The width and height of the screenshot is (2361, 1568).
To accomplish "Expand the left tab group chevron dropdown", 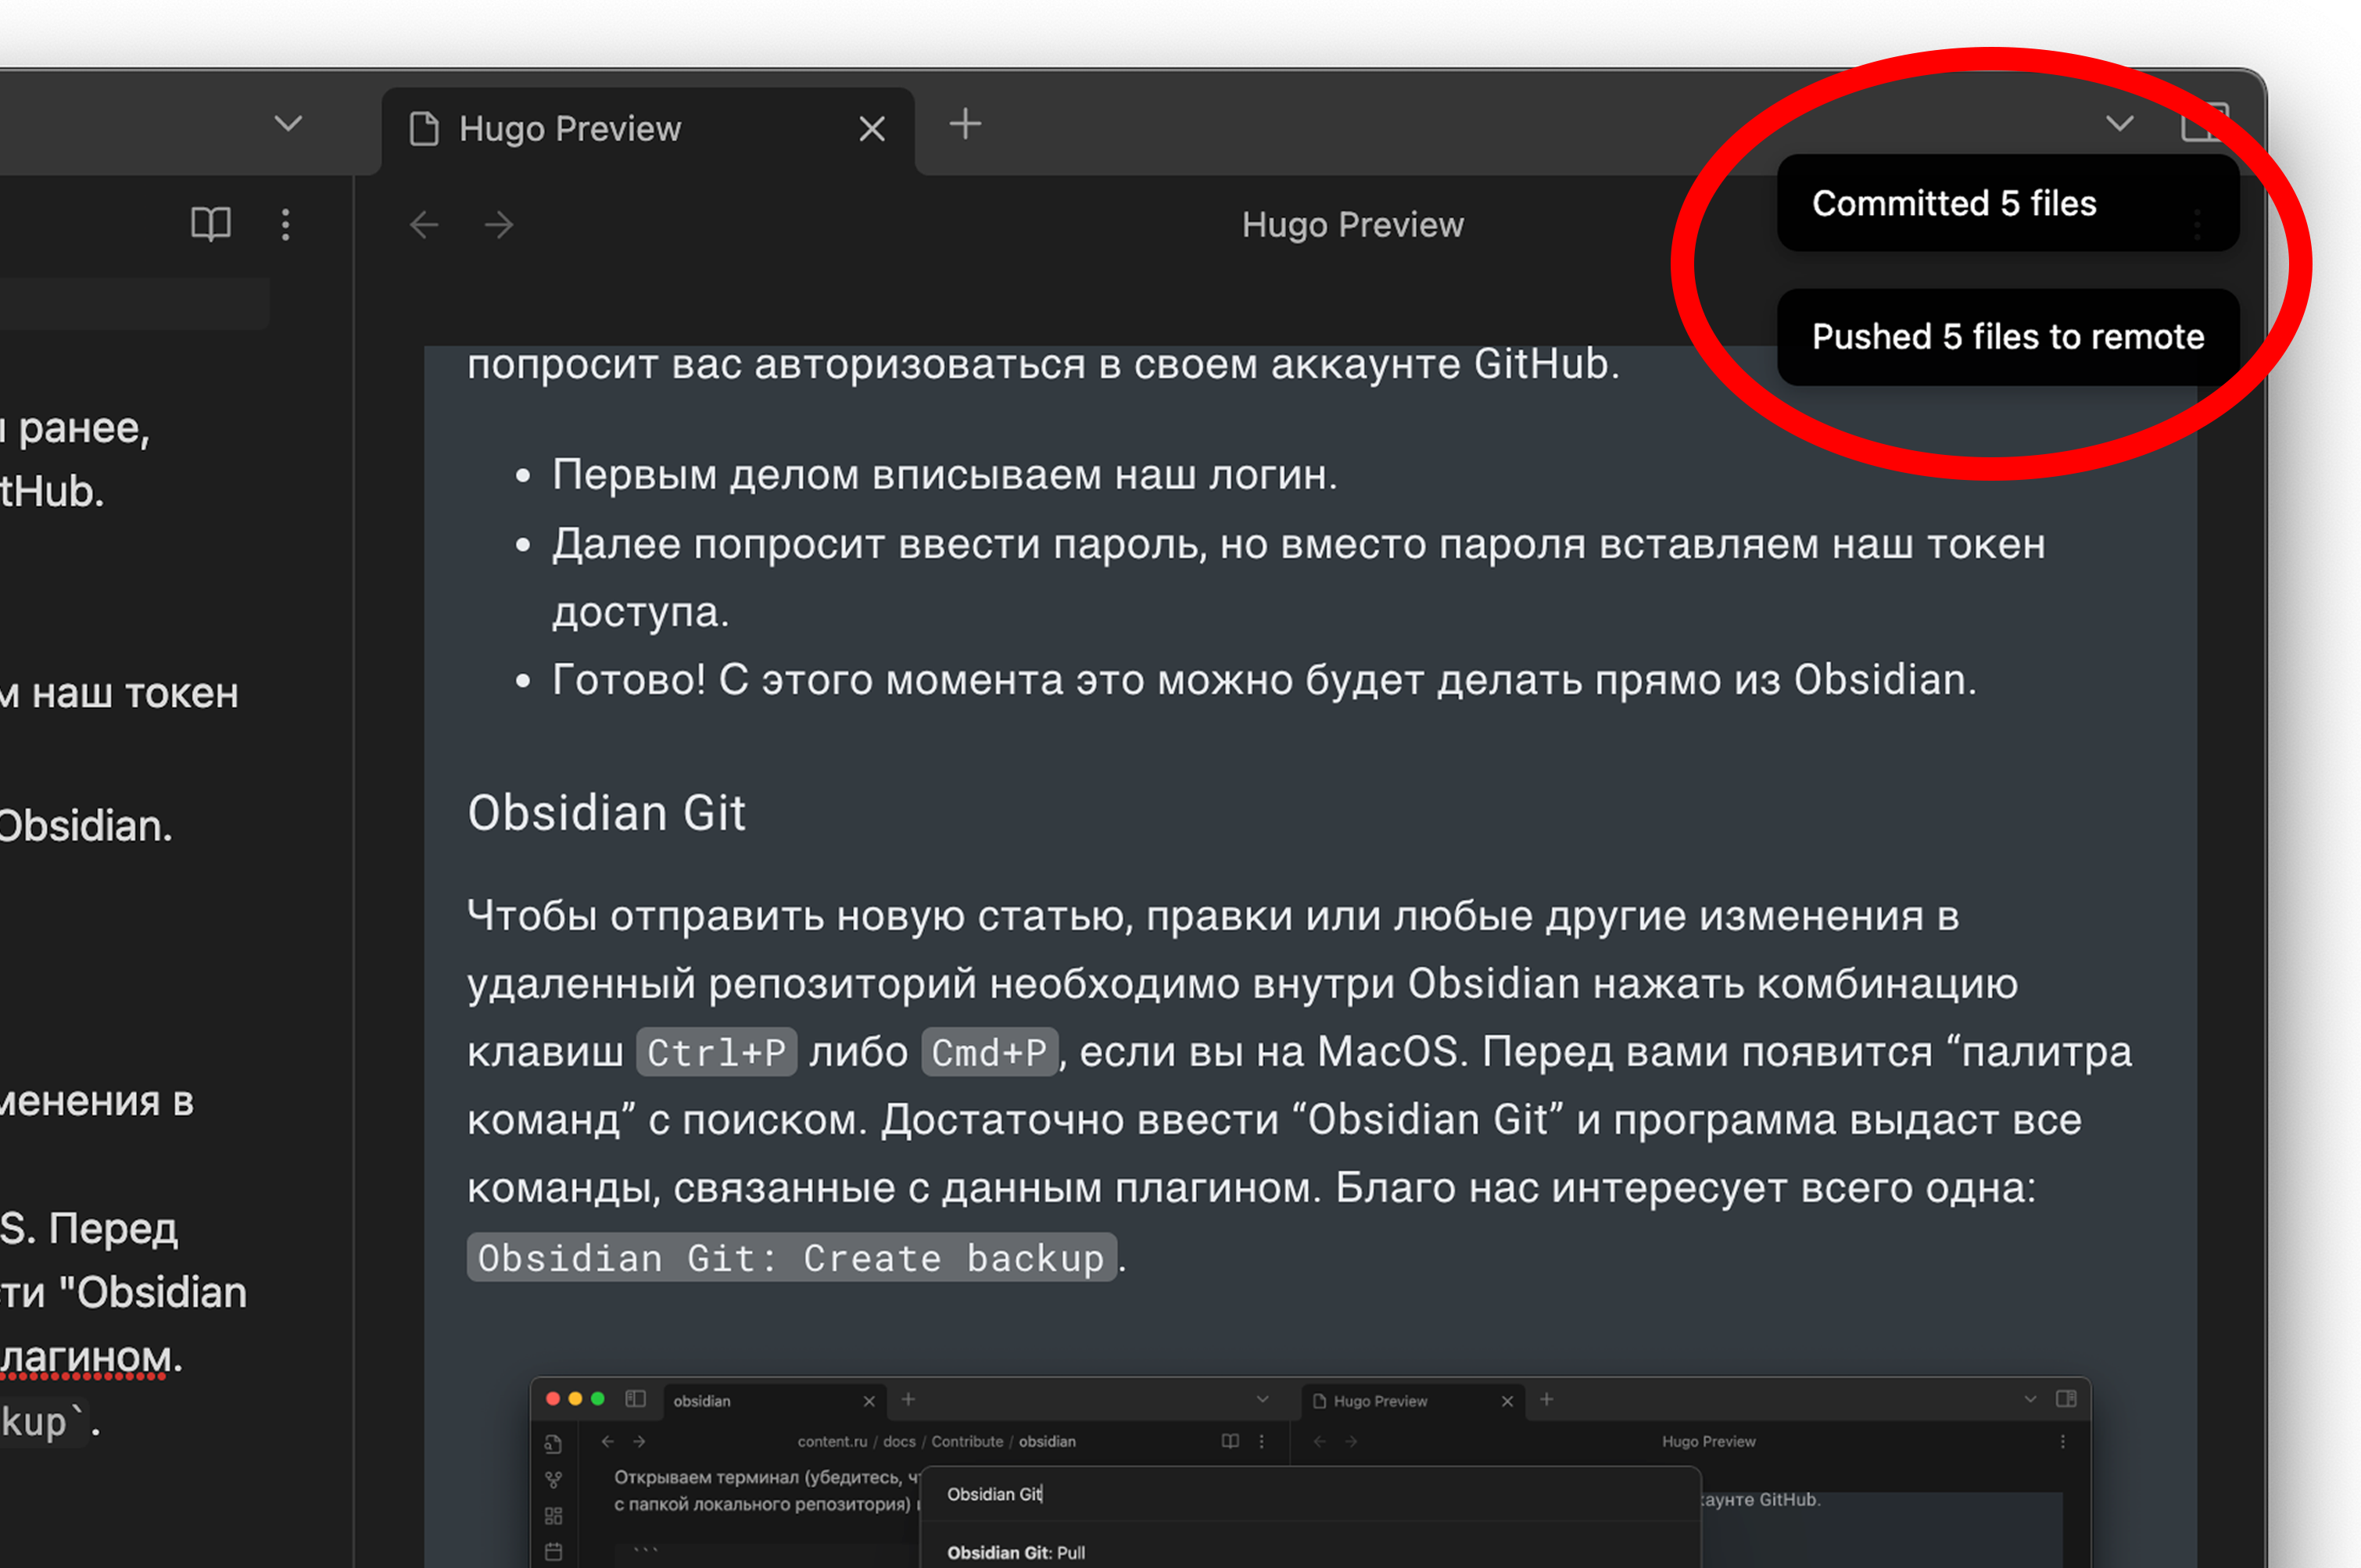I will (x=288, y=124).
